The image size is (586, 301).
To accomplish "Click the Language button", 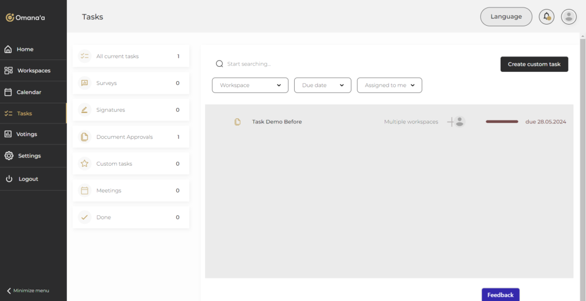I will click(506, 17).
